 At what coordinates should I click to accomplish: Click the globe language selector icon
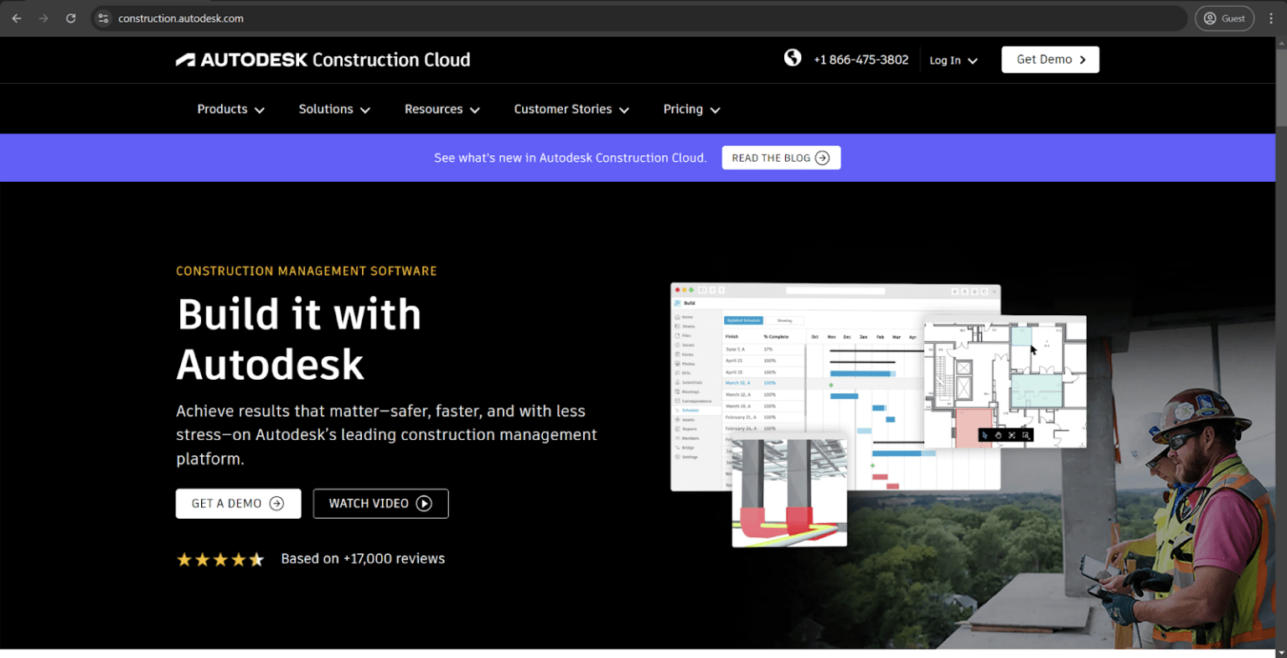coord(793,59)
